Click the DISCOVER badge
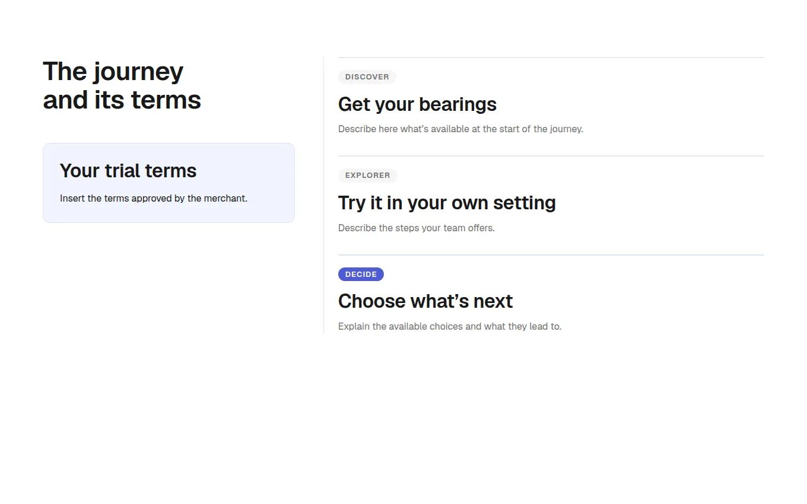The width and height of the screenshot is (807, 504). point(367,76)
